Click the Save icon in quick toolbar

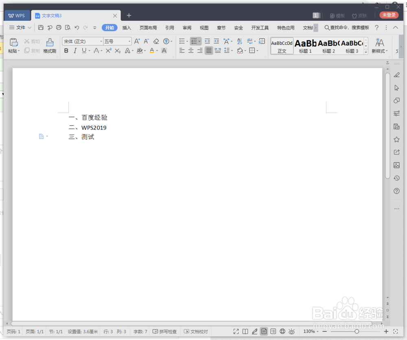pyautogui.click(x=41, y=28)
